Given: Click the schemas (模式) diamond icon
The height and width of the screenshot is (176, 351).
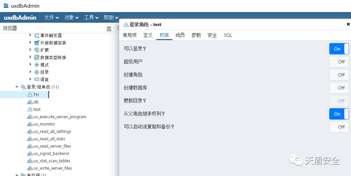Looking at the screenshot, I should click(37, 65).
